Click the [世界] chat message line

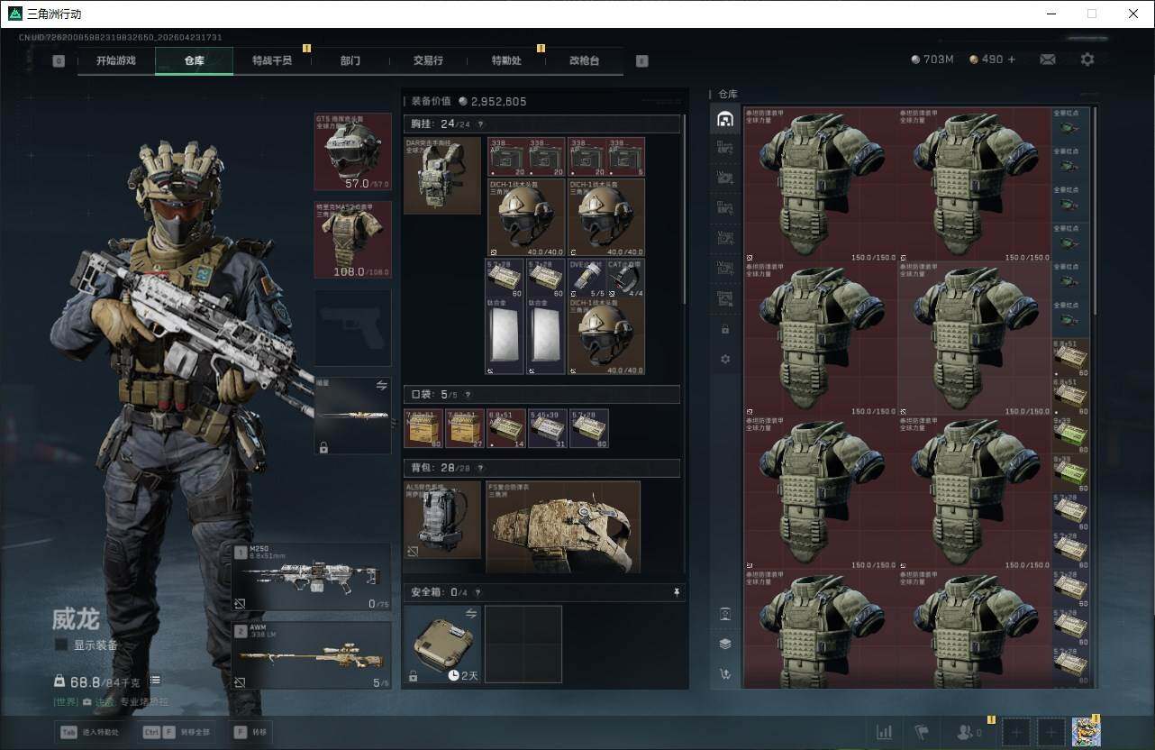coord(111,701)
